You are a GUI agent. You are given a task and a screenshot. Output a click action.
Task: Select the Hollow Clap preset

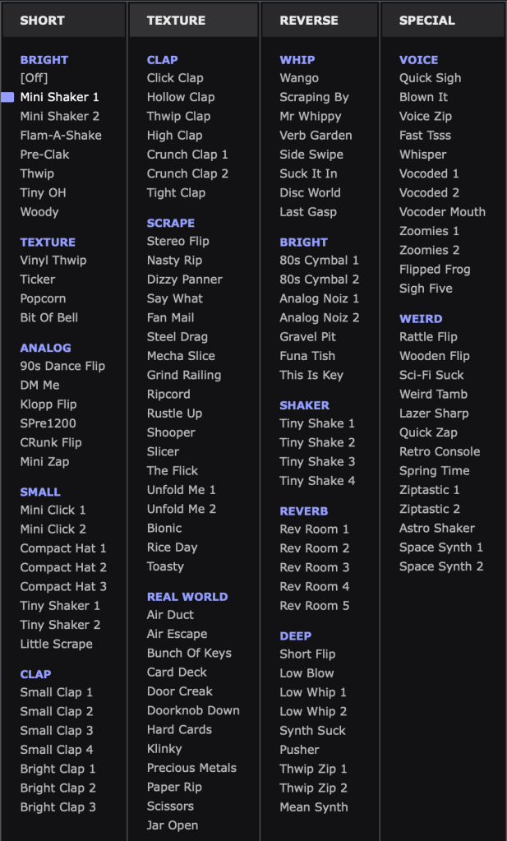click(x=181, y=97)
